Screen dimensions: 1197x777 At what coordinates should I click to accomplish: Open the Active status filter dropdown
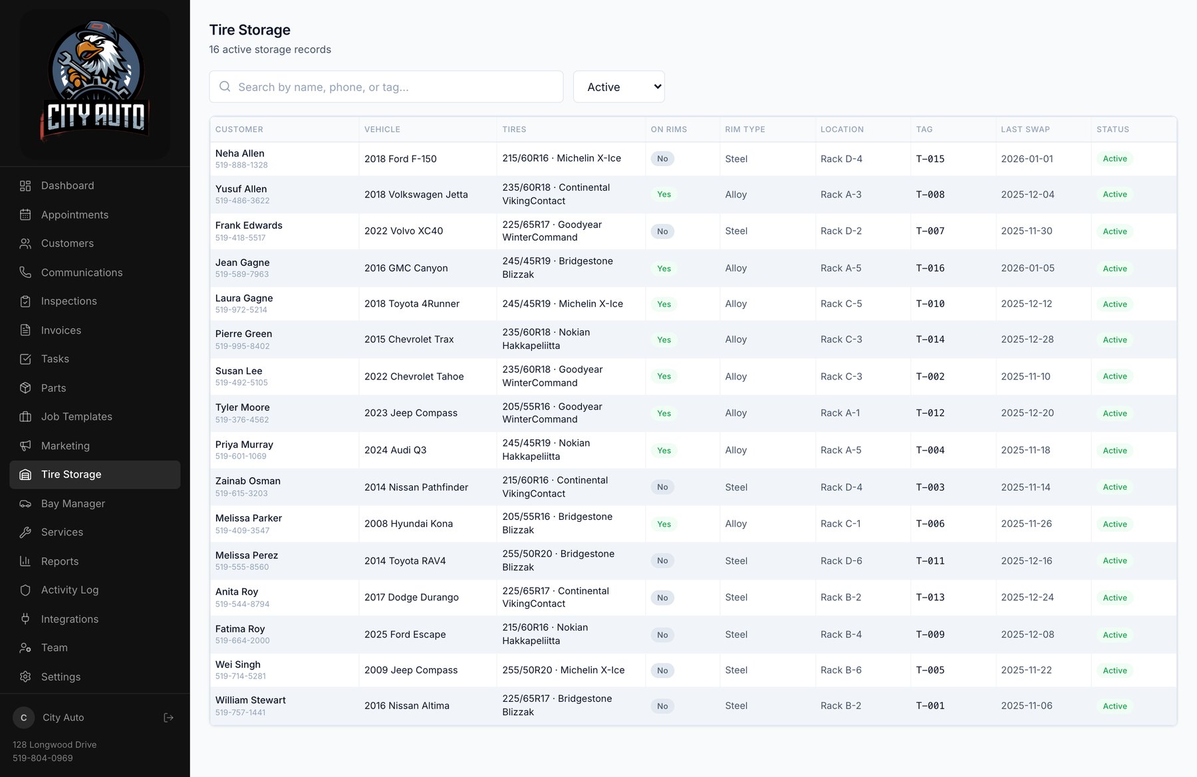(x=619, y=87)
